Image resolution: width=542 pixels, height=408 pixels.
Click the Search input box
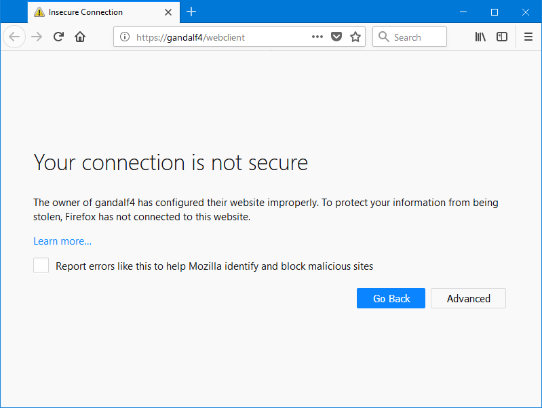[x=410, y=37]
